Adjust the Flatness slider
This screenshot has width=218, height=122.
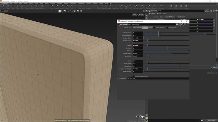pos(166,51)
